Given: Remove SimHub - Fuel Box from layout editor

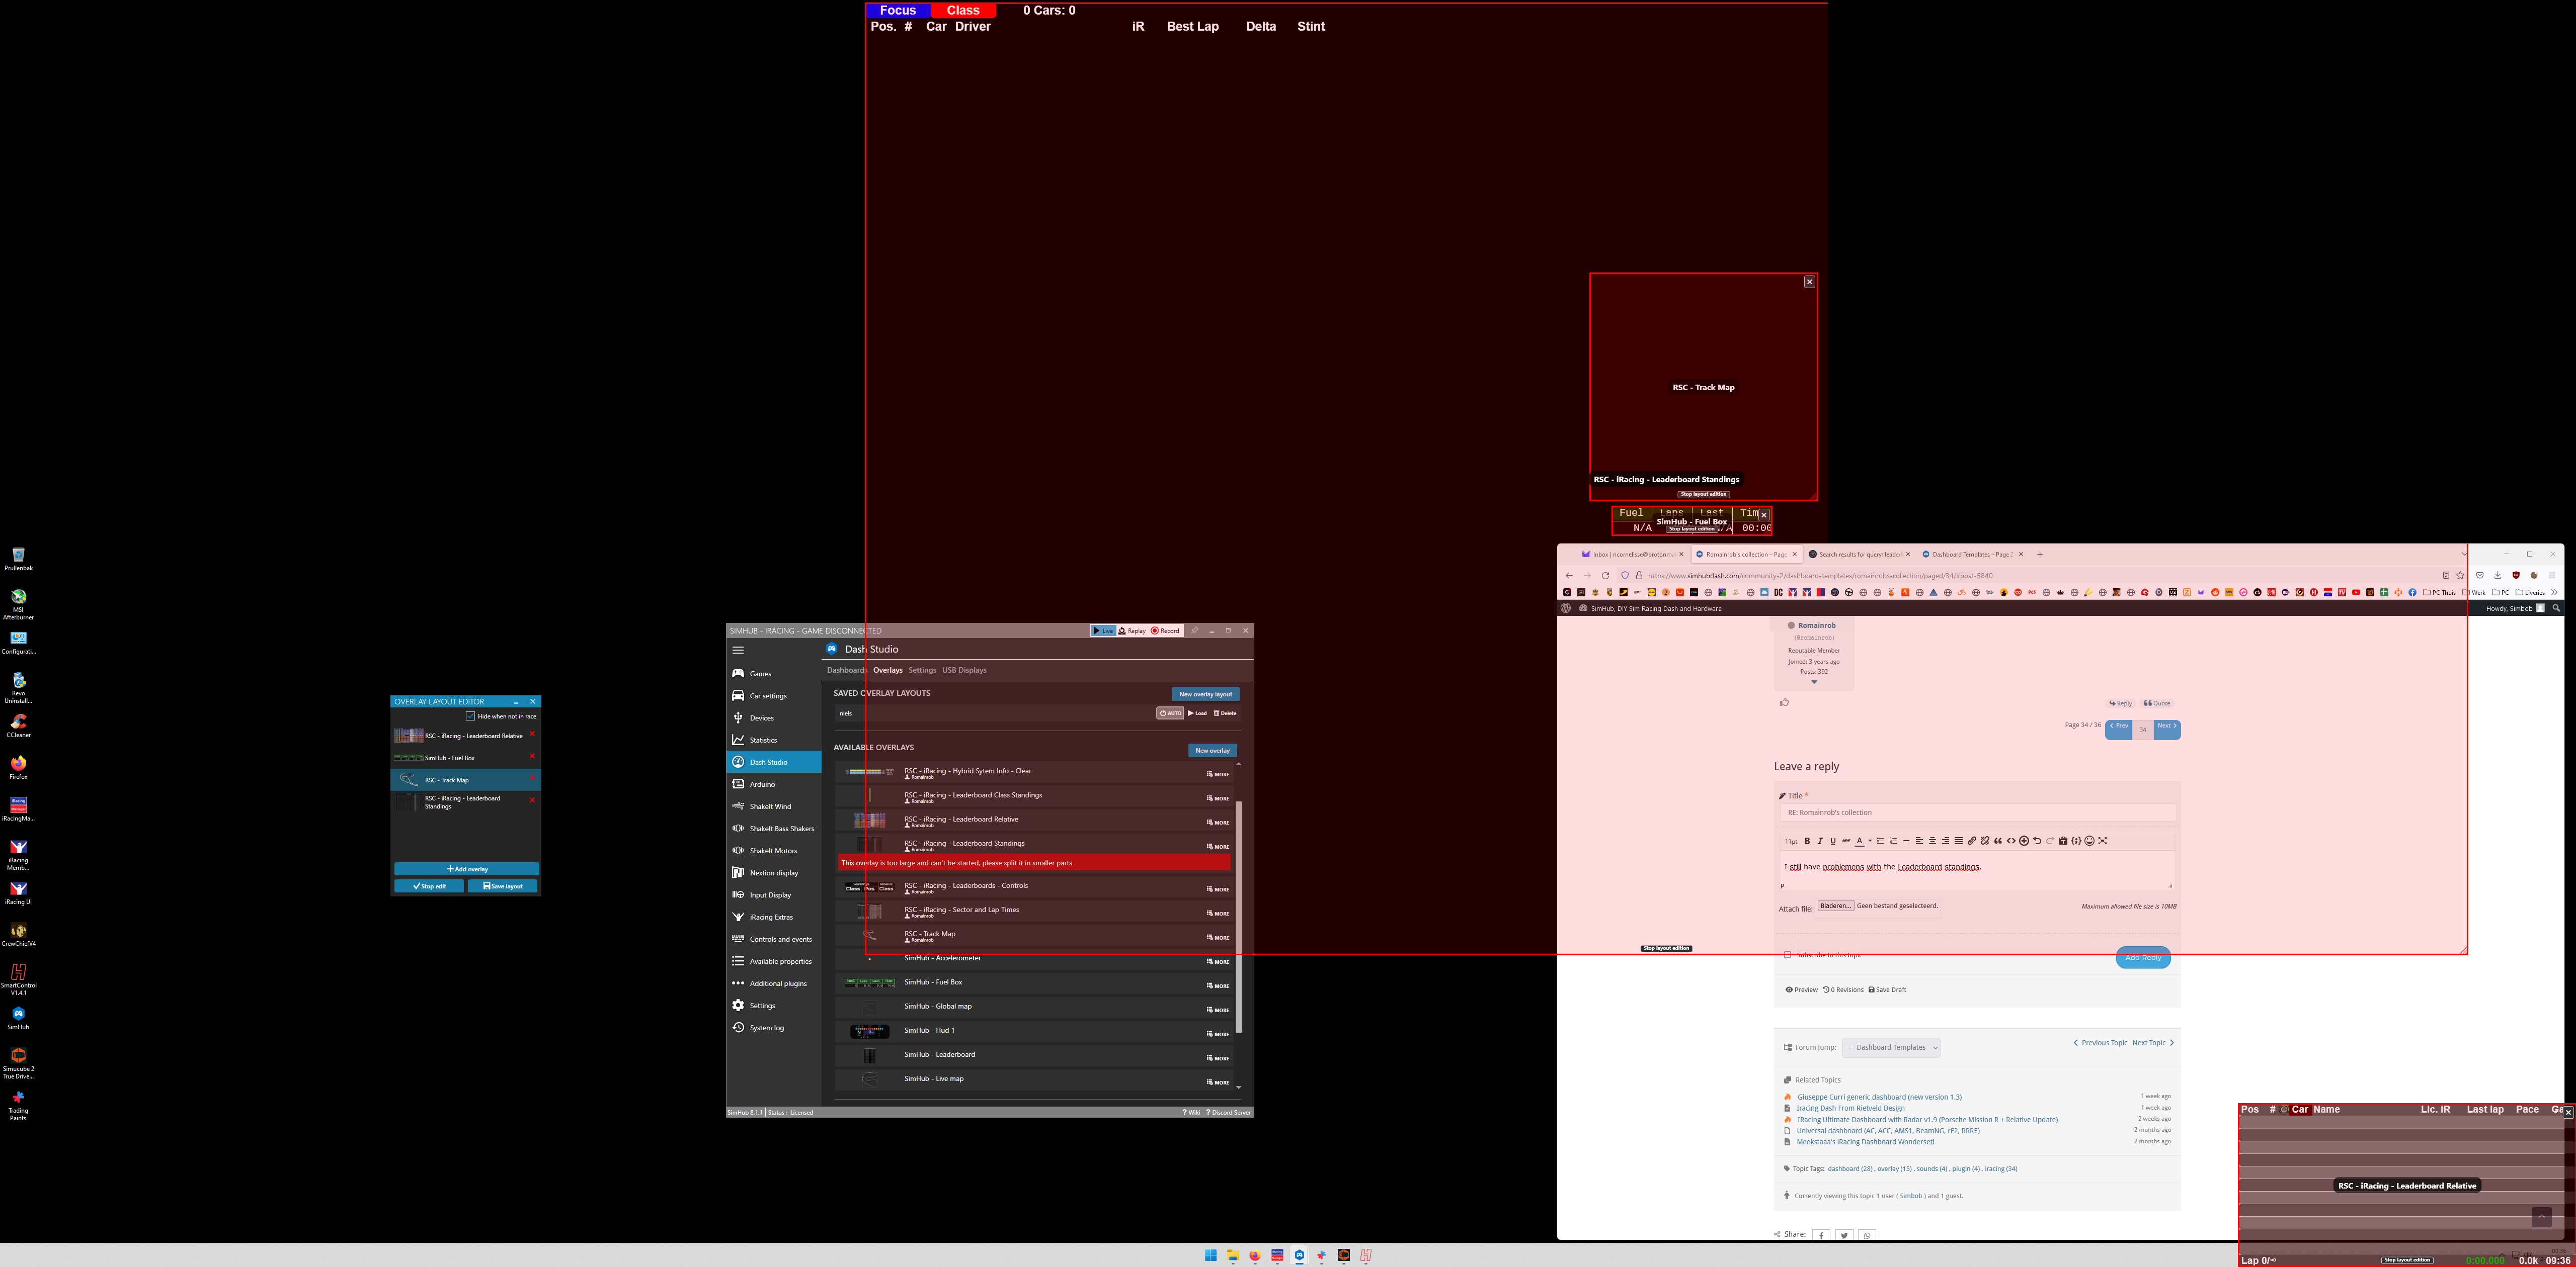Looking at the screenshot, I should point(532,756).
